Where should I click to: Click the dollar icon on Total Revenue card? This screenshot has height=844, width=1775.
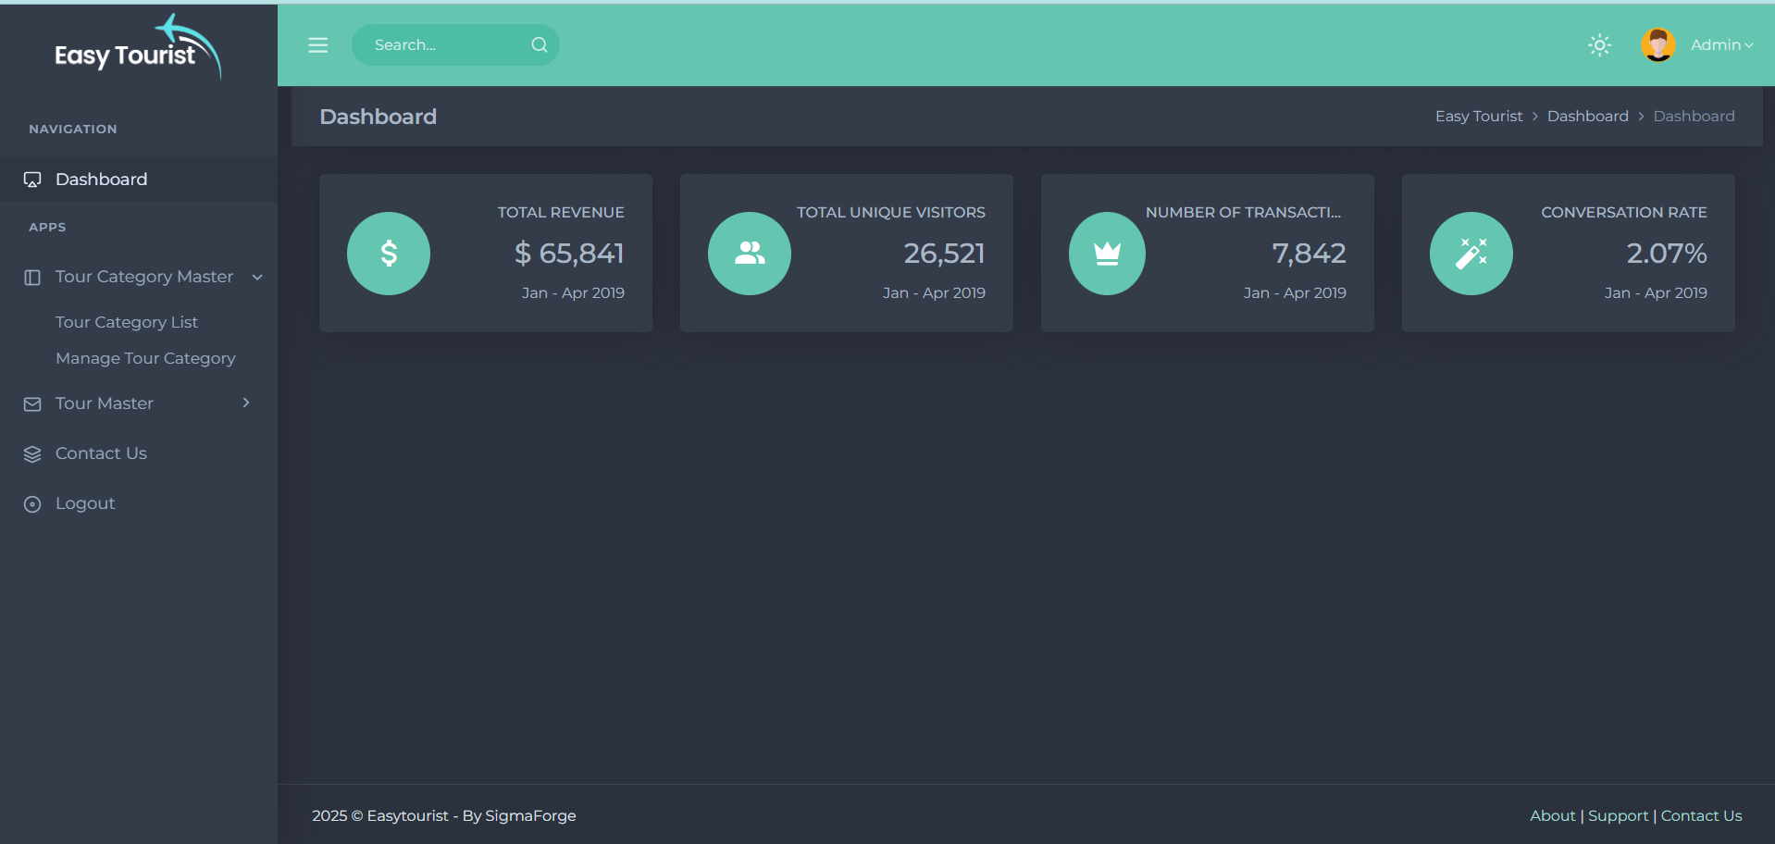pos(388,253)
